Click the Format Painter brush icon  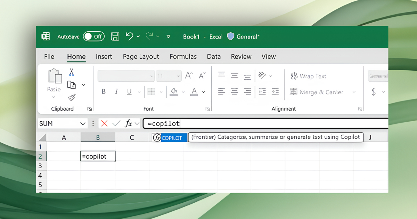point(72,98)
